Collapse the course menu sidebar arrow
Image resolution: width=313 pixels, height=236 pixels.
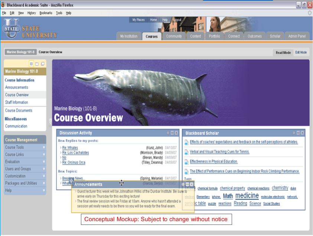click(x=50, y=122)
